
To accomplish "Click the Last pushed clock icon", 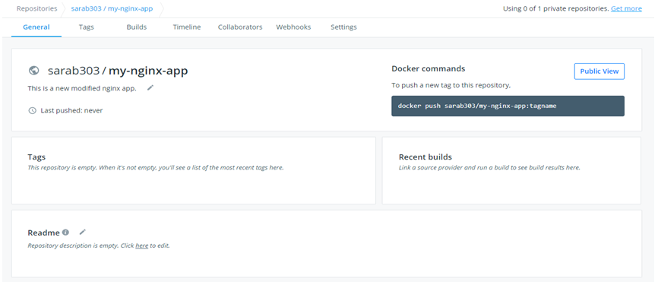I will 32,111.
